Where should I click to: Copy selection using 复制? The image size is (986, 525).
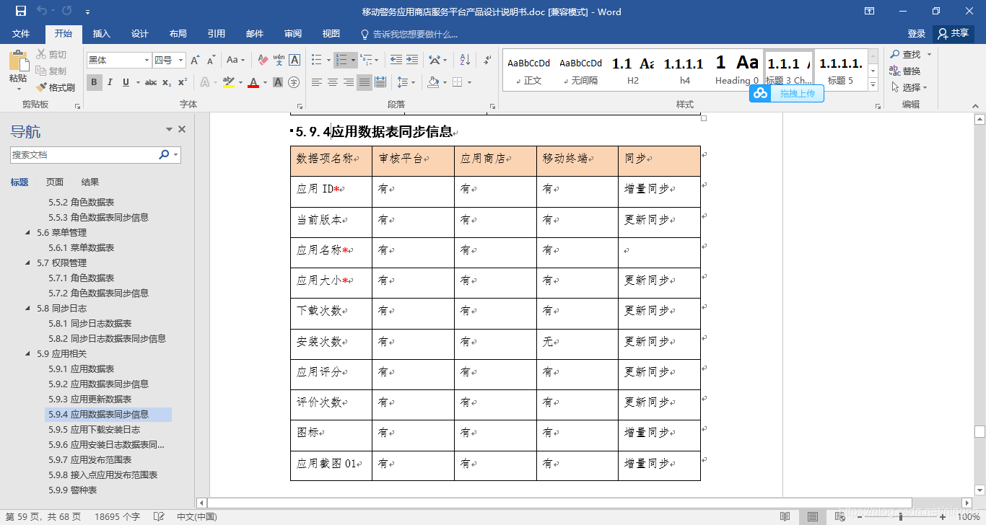51,71
